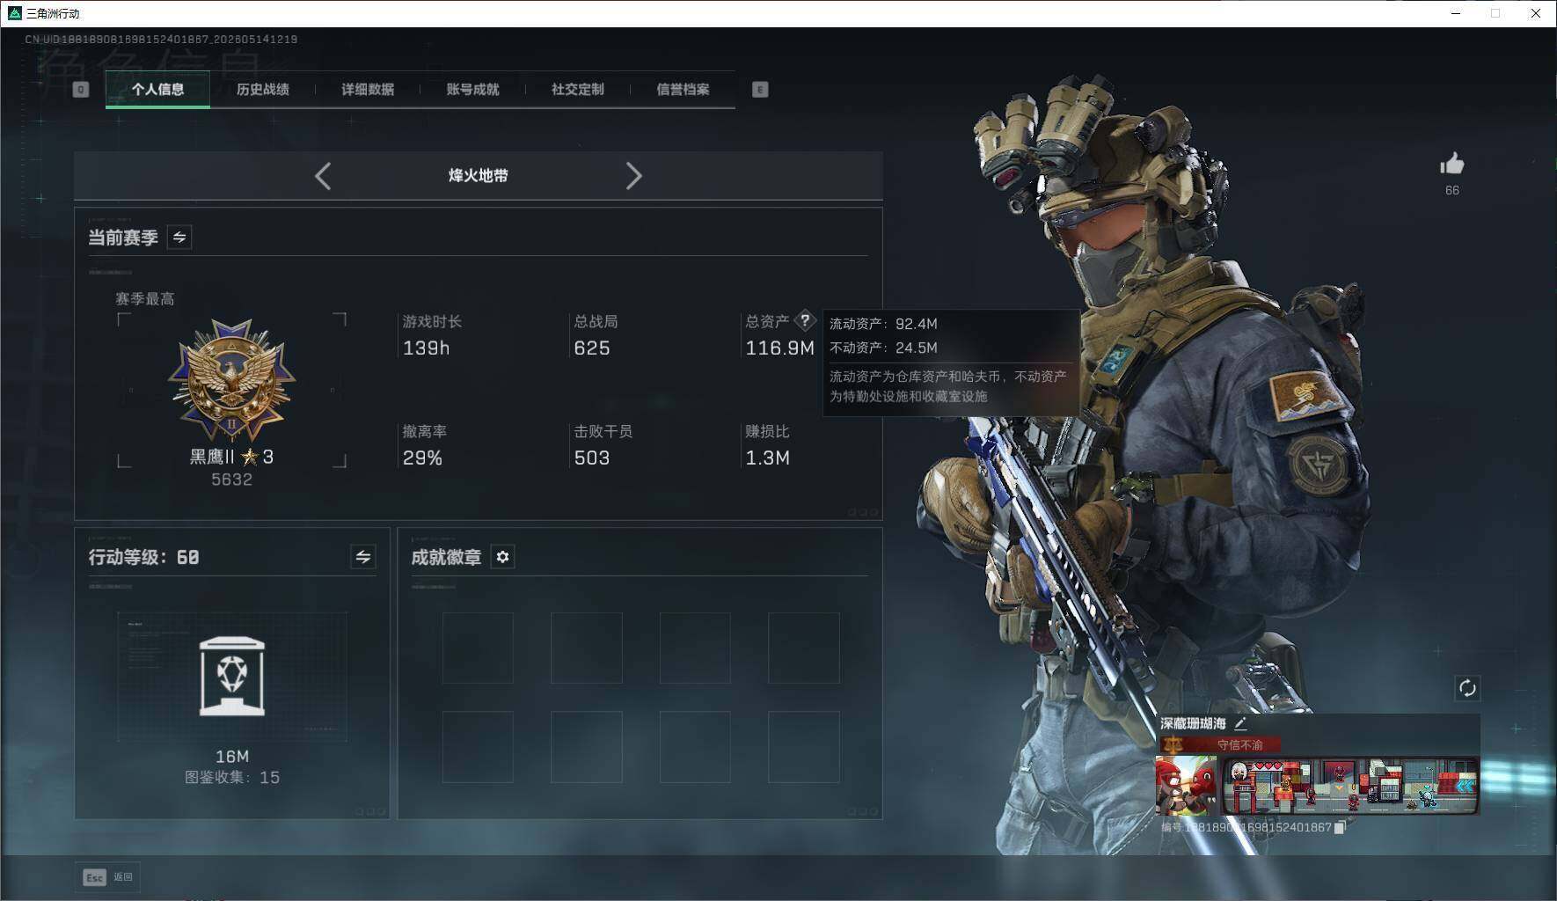Click the 守信不渝 credit title badge

point(1218,744)
